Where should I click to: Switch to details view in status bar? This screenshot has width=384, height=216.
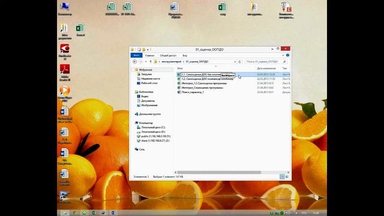[282, 176]
